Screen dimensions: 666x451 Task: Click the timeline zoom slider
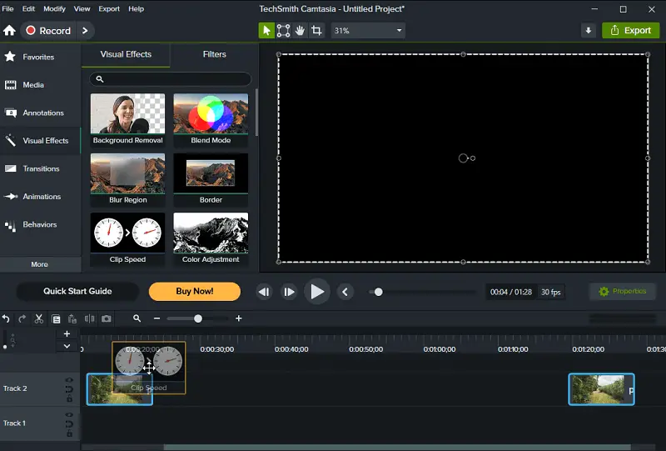[x=198, y=318]
